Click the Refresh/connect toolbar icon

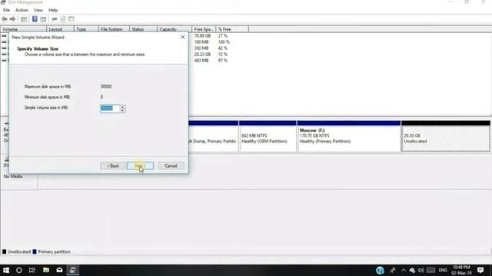point(55,19)
